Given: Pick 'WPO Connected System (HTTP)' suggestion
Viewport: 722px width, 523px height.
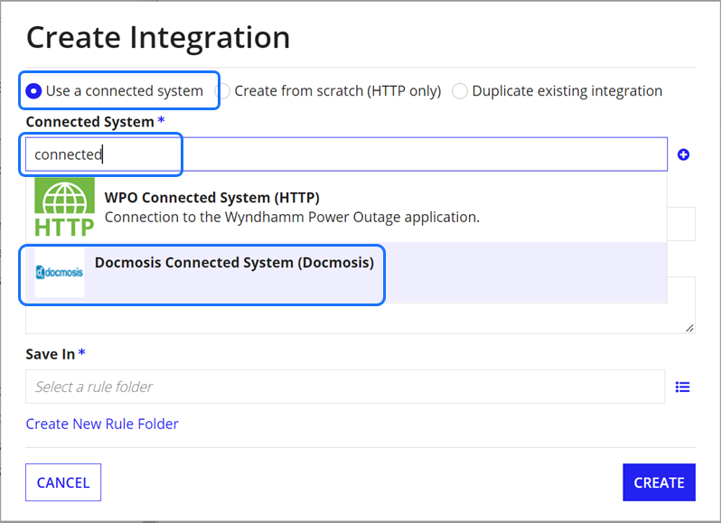Looking at the screenshot, I should [346, 207].
